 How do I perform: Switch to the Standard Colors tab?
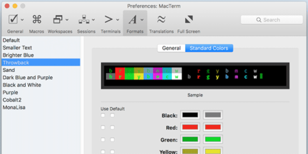click(x=209, y=48)
